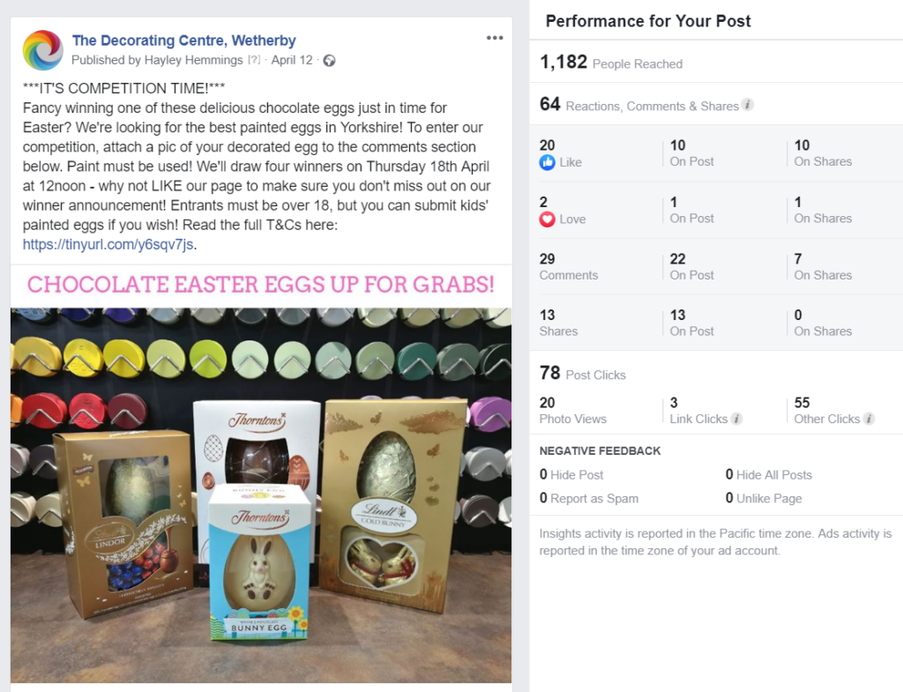The image size is (903, 692).
Task: Click the Decorating Centre profile logo
Action: pyautogui.click(x=42, y=50)
